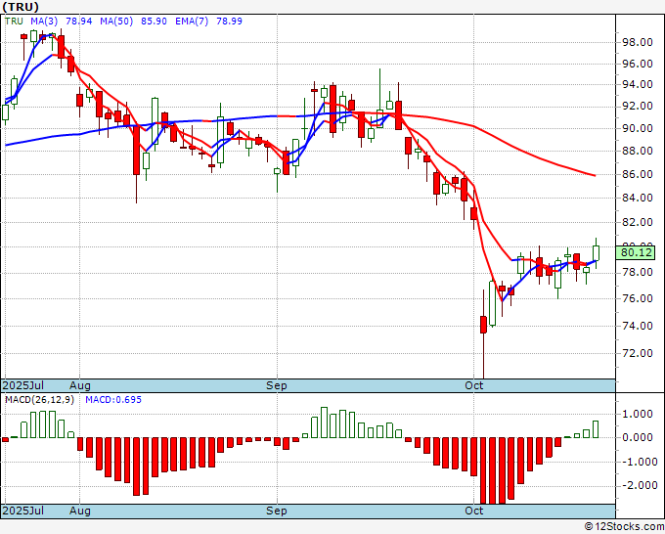The width and height of the screenshot is (665, 534).
Task: Click the 96.00 price axis label
Action: (637, 64)
